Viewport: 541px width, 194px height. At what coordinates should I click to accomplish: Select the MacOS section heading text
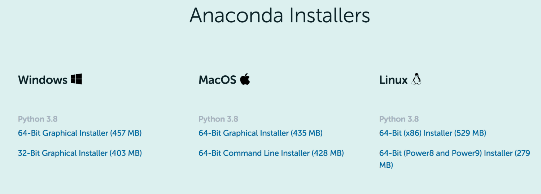[217, 80]
